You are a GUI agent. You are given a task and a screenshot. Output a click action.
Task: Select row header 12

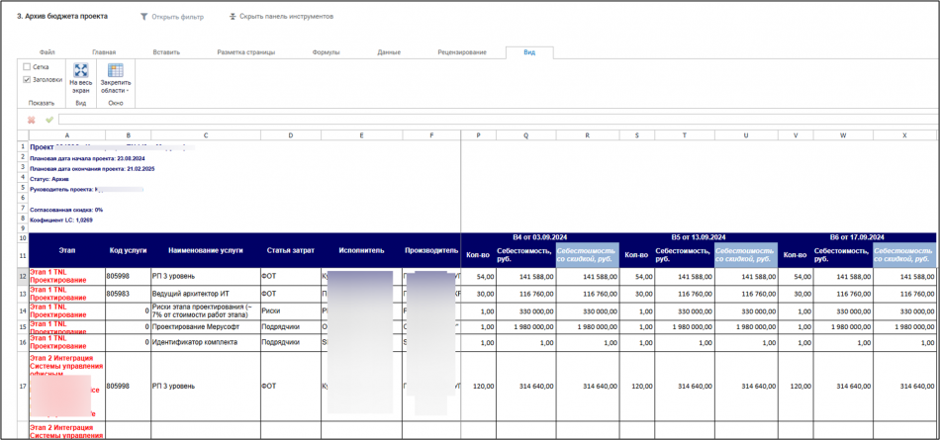pyautogui.click(x=22, y=277)
